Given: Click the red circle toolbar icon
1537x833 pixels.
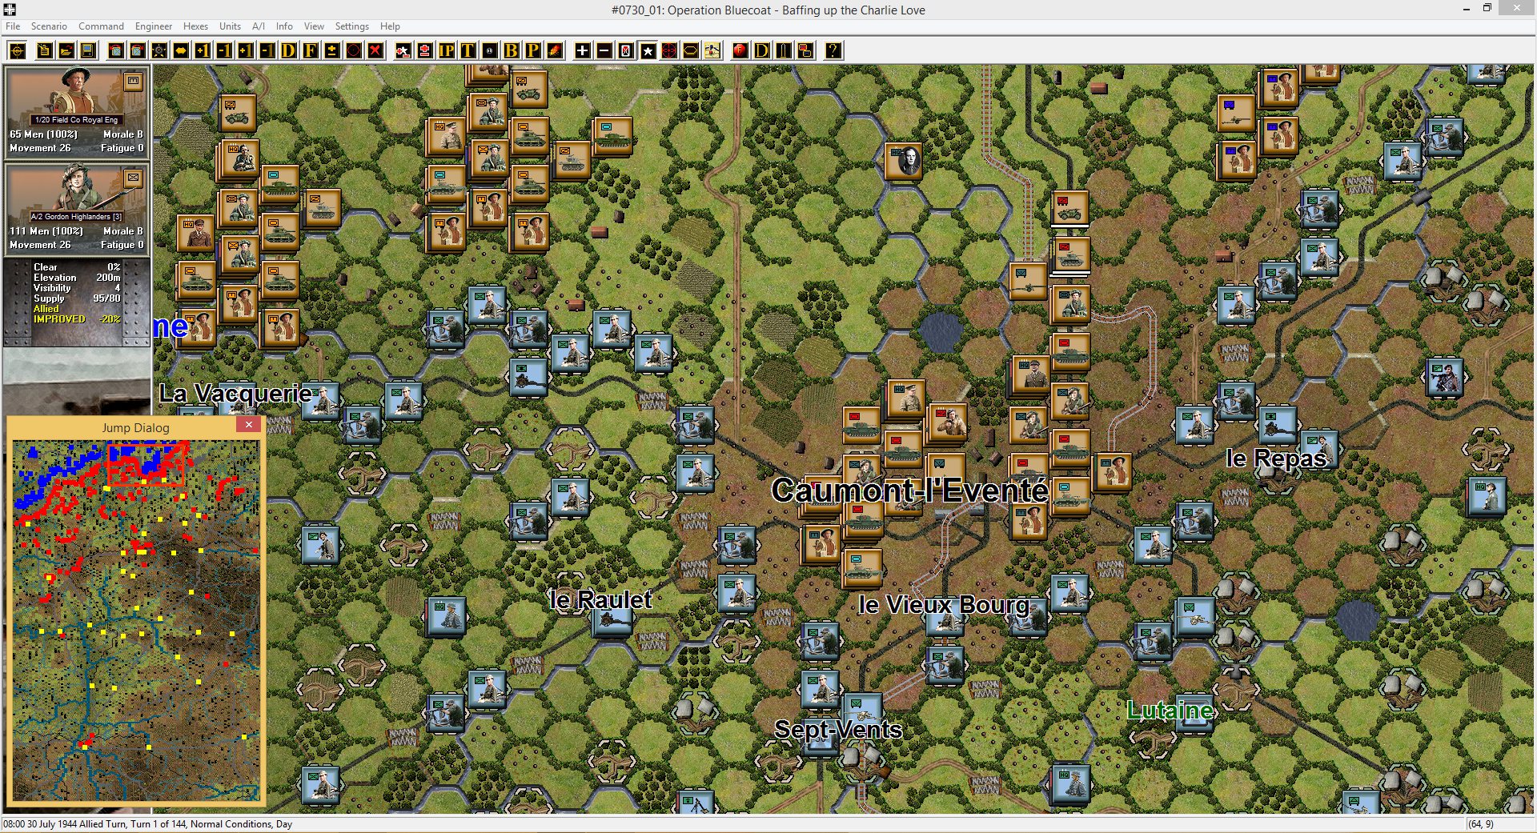Looking at the screenshot, I should pos(353,51).
